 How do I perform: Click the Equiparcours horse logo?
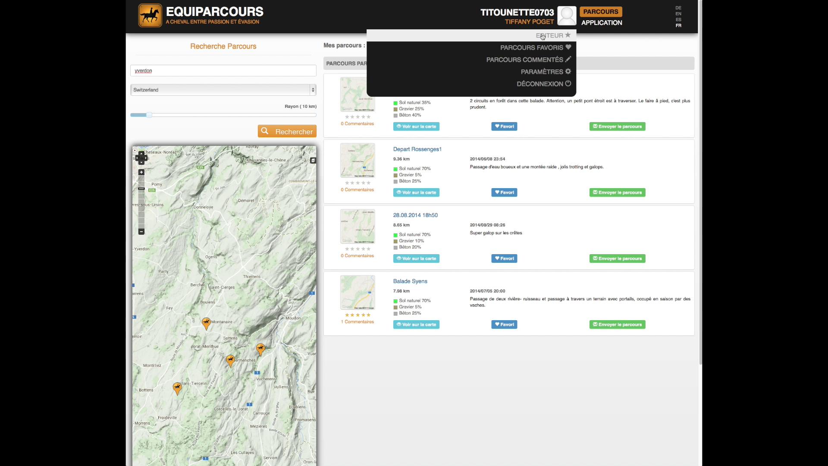150,16
